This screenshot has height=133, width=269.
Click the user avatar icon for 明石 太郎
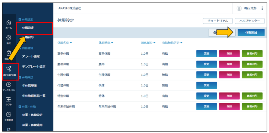(x=239, y=8)
